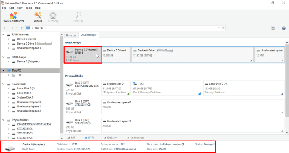The height and width of the screenshot is (153, 289).
Task: Click the NTFS legend entry
Action: tap(89, 138)
